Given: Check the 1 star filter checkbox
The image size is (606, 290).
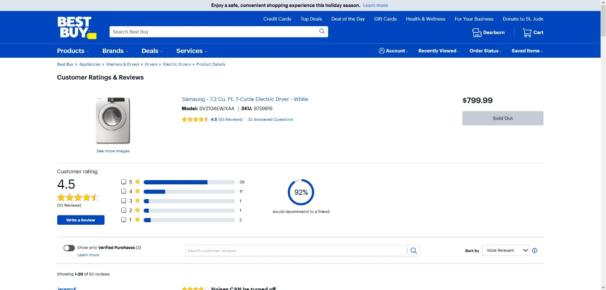Looking at the screenshot, I should coord(124,220).
